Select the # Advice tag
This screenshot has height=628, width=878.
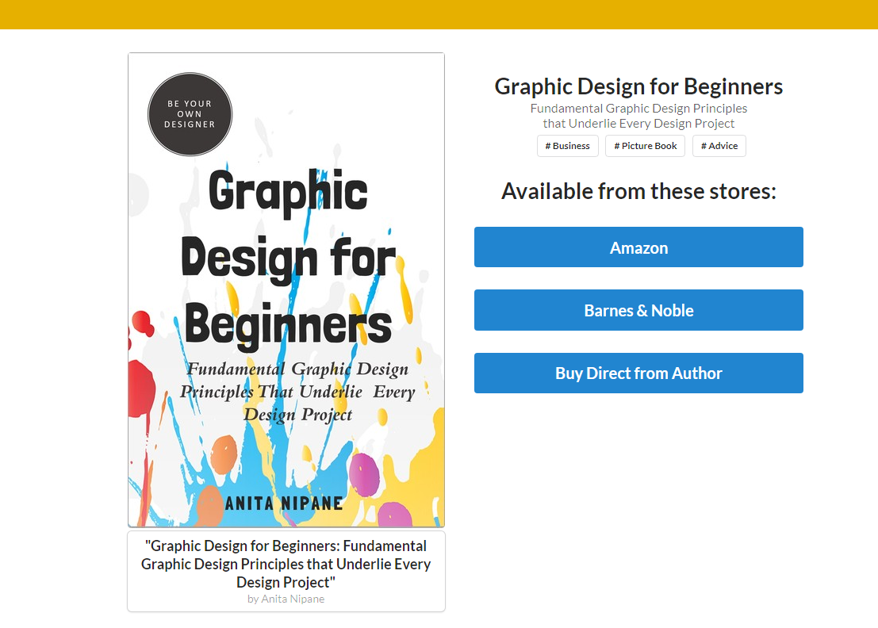pos(719,146)
